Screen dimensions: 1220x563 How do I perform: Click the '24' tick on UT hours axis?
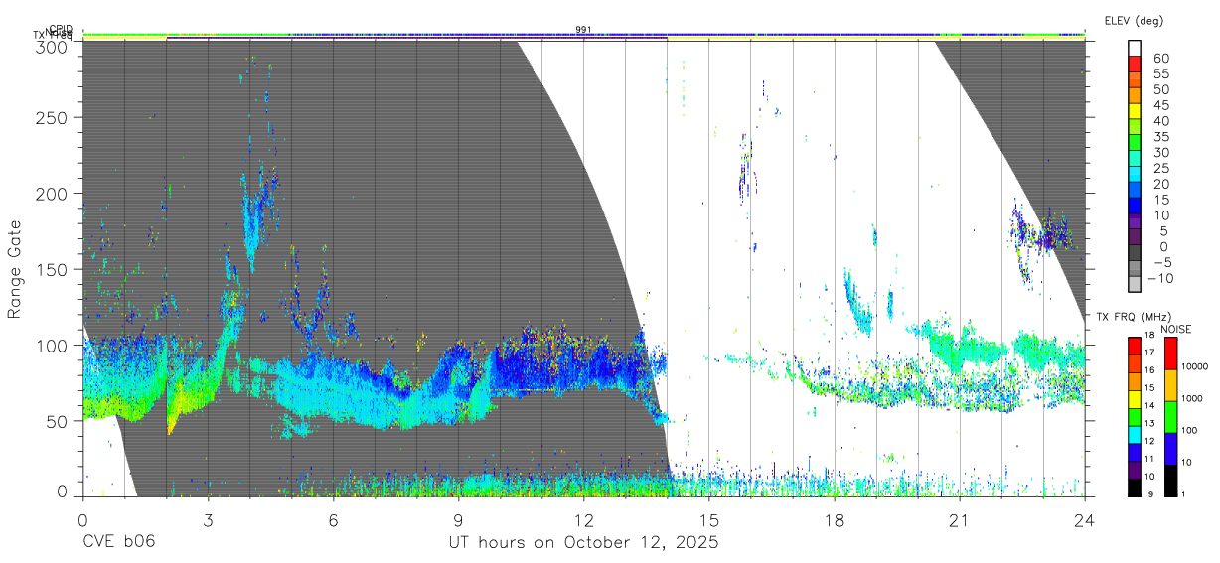click(1085, 520)
